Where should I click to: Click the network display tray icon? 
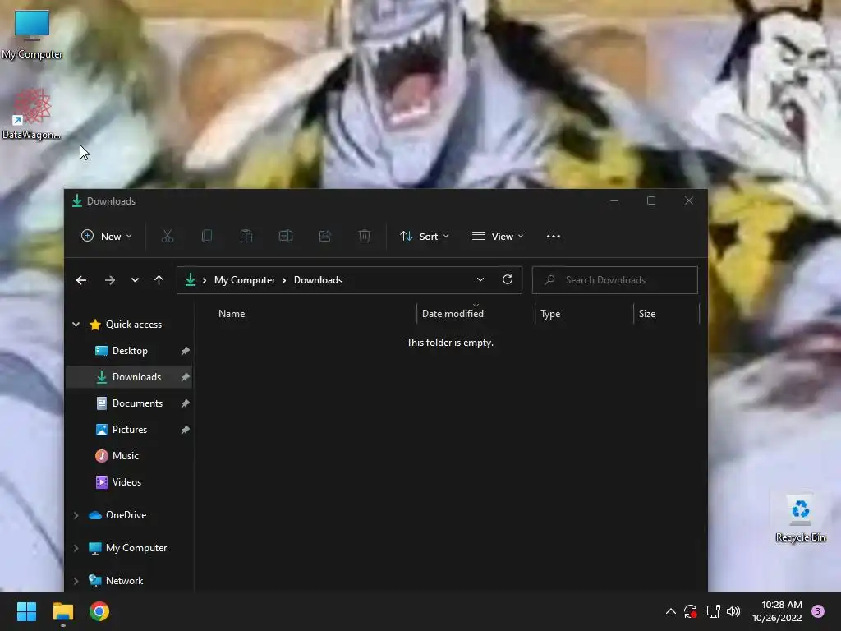(713, 611)
